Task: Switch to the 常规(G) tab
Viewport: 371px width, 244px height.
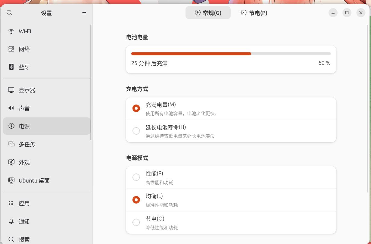Action: (208, 13)
